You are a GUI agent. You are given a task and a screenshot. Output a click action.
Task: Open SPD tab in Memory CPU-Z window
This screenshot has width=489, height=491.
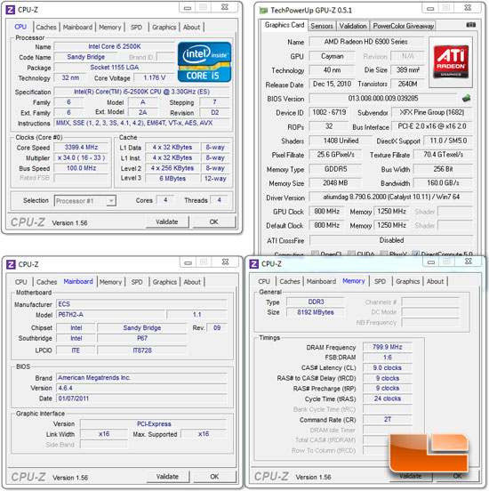pyautogui.click(x=380, y=281)
